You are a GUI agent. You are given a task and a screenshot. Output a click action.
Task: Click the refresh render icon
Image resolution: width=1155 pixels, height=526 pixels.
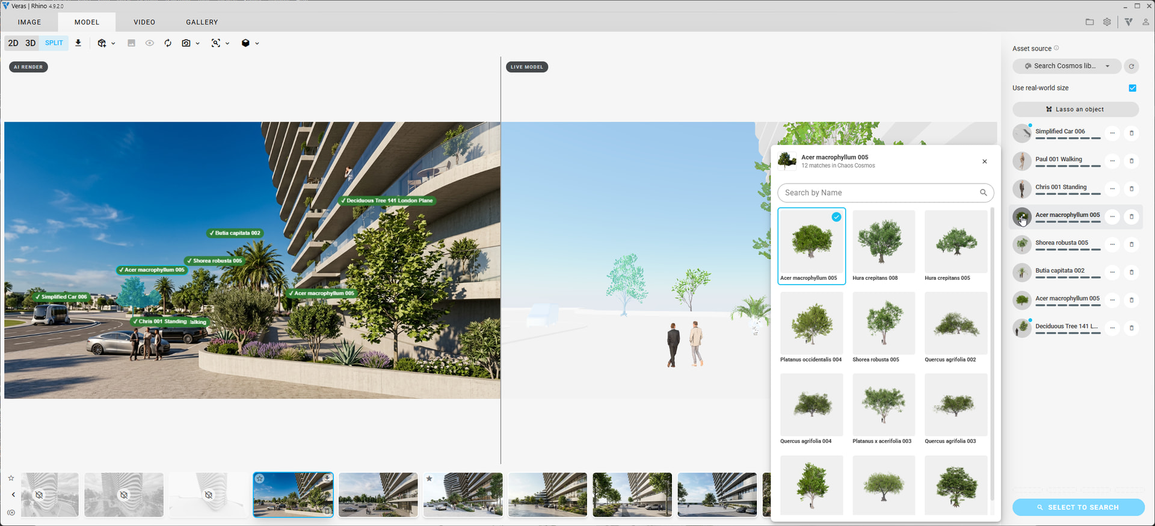(168, 43)
